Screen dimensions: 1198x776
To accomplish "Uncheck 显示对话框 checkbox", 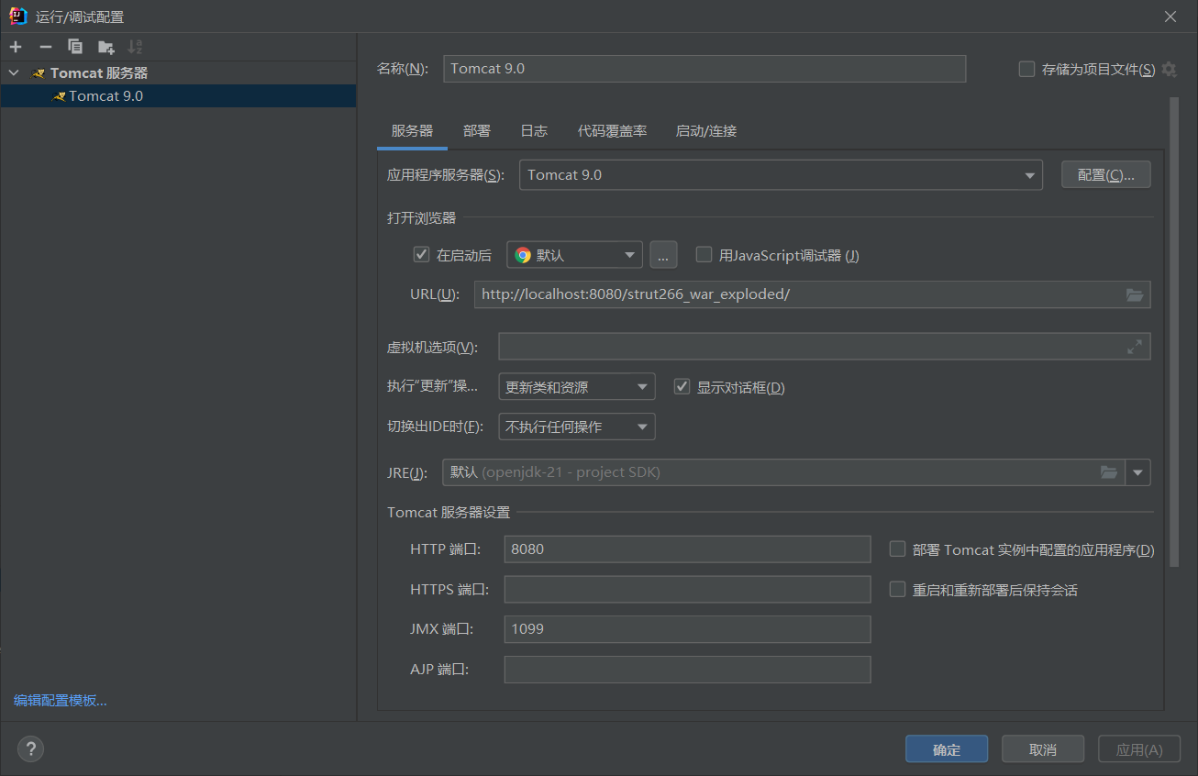I will [x=682, y=386].
